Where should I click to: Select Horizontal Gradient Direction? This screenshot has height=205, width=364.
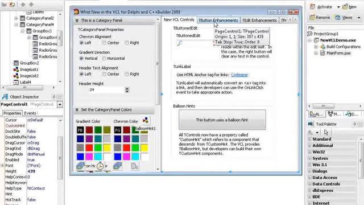(104, 58)
